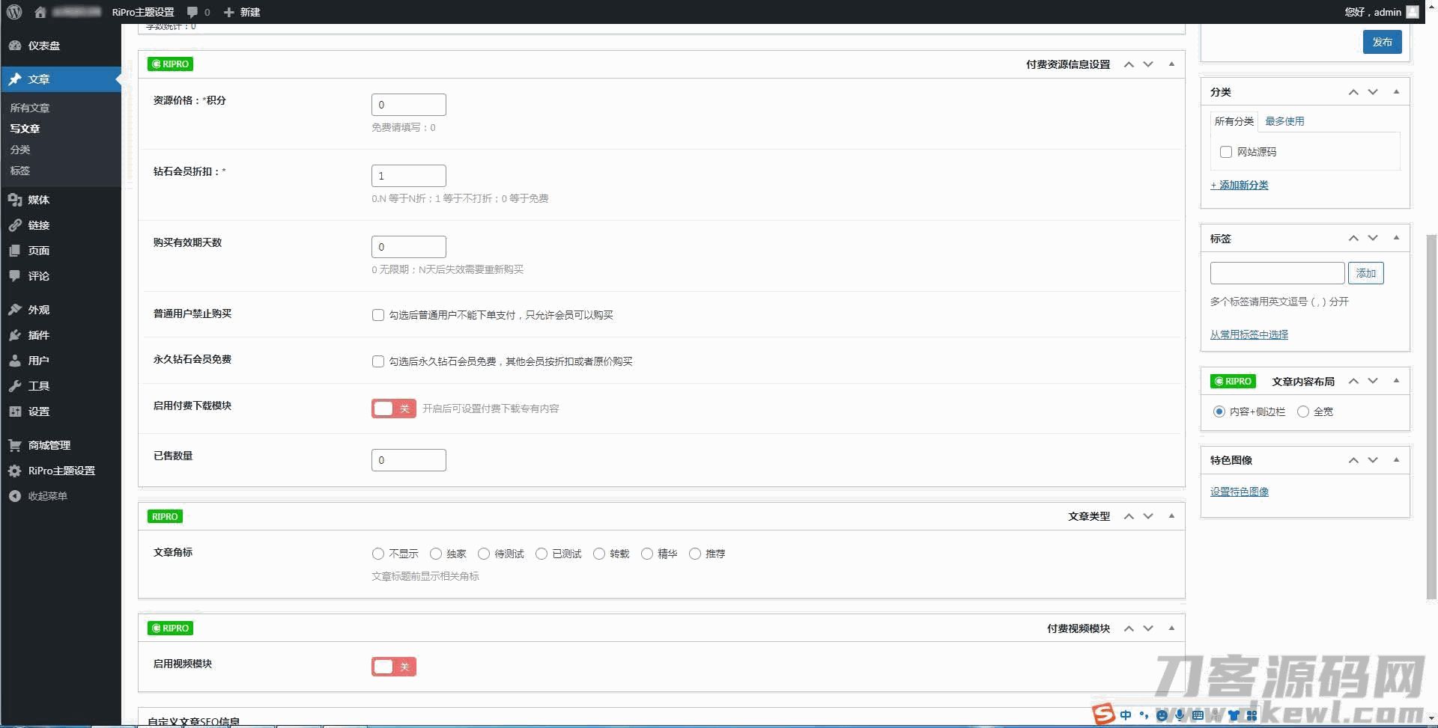Switch to the 最多使用 category tab
1438x728 pixels.
[1284, 121]
